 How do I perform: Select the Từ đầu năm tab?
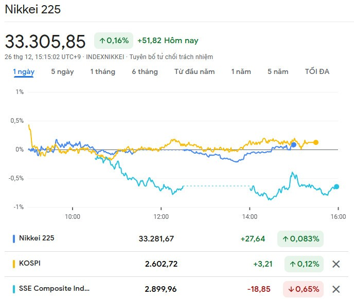pos(194,72)
